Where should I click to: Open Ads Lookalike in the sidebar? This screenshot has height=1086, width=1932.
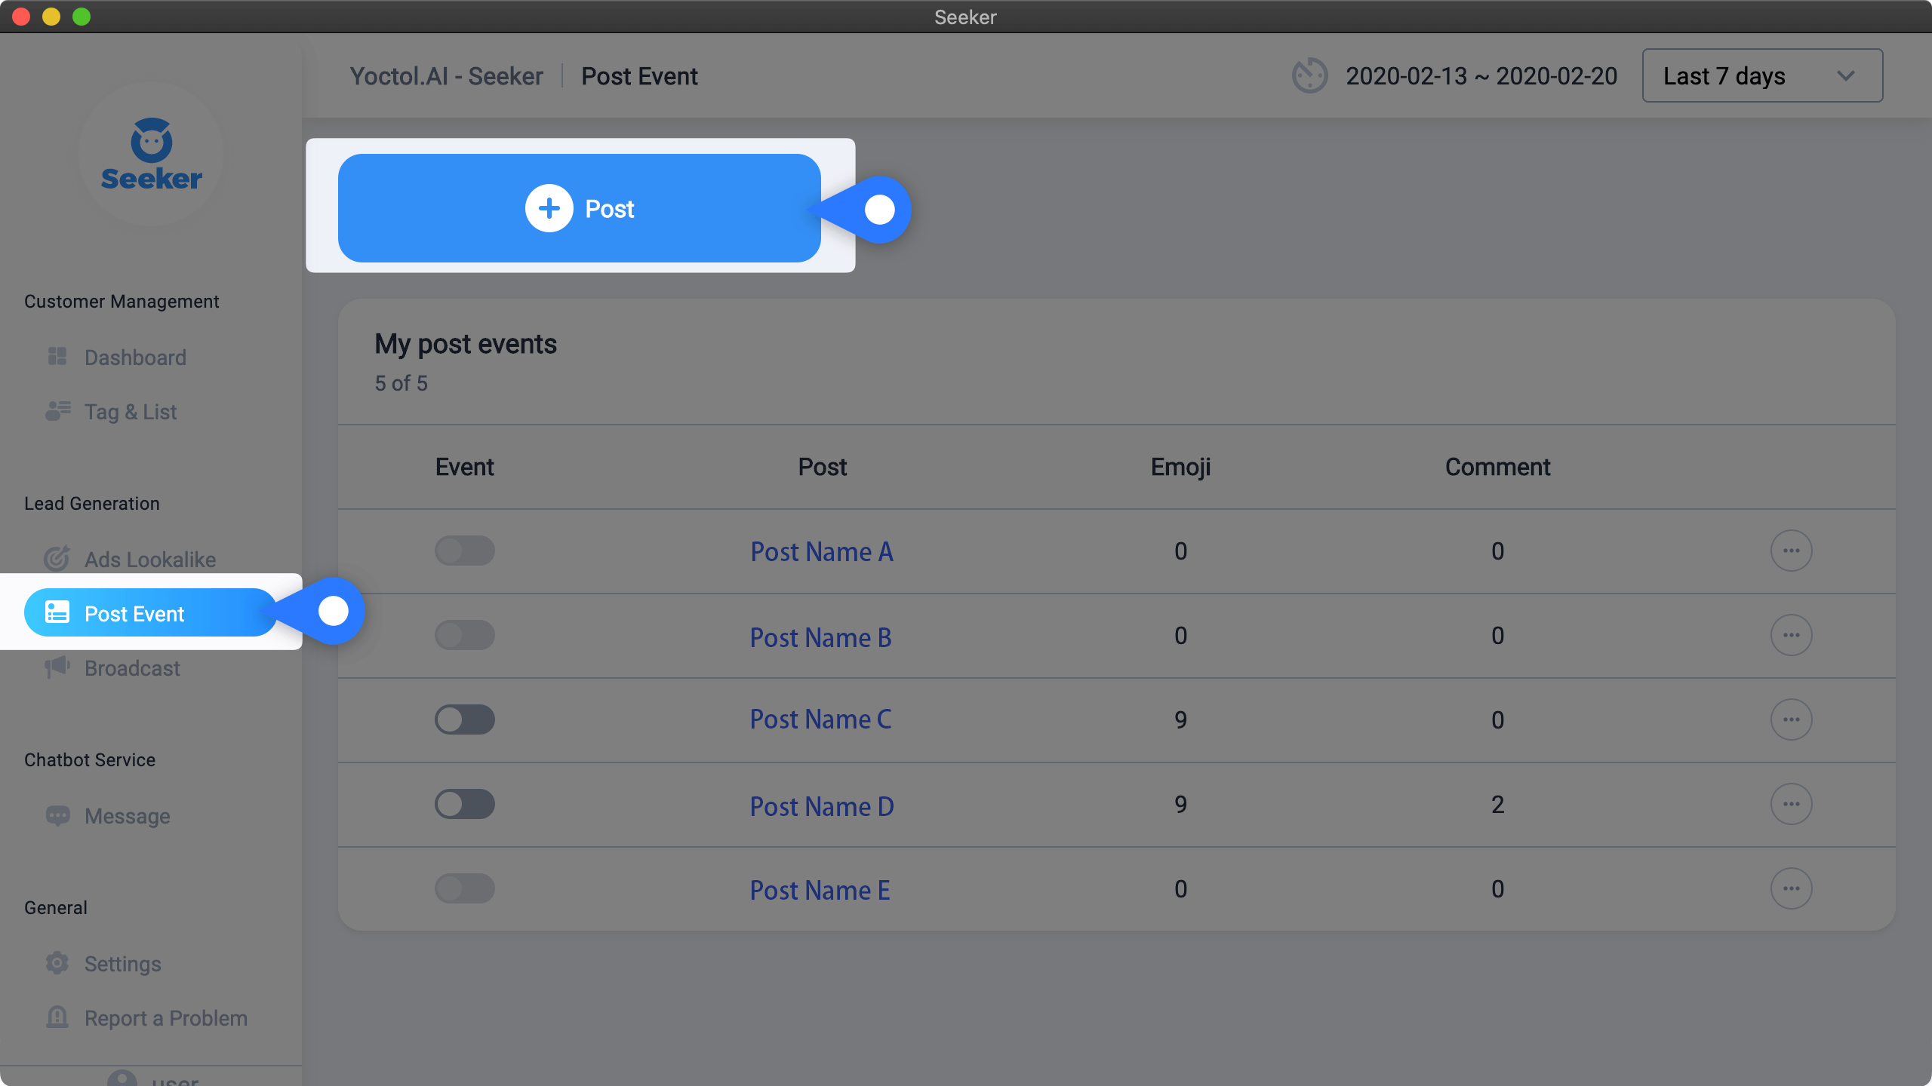coord(151,559)
